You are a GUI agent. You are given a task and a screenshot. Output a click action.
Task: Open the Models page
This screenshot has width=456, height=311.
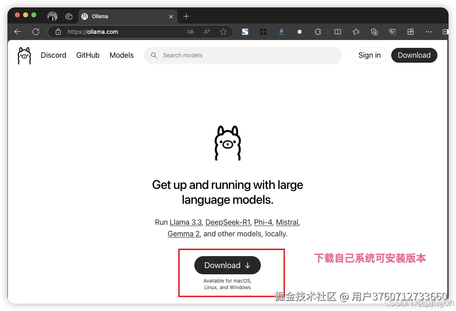122,55
